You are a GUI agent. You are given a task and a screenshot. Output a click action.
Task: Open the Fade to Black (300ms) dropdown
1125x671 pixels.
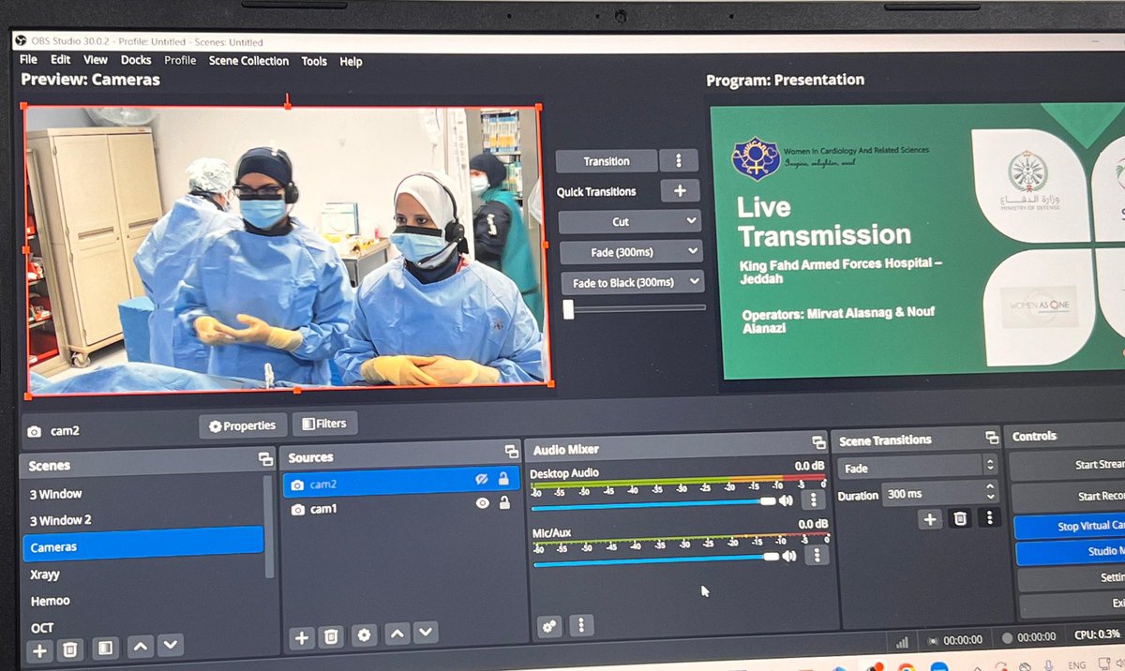coord(631,282)
